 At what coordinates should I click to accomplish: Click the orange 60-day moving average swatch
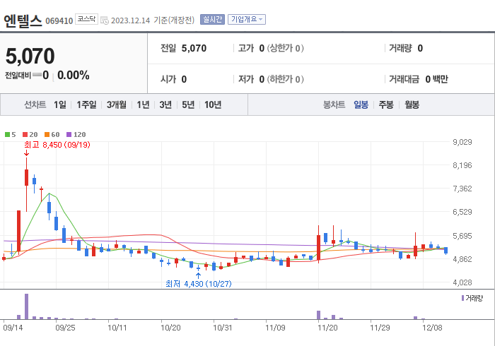(x=47, y=135)
